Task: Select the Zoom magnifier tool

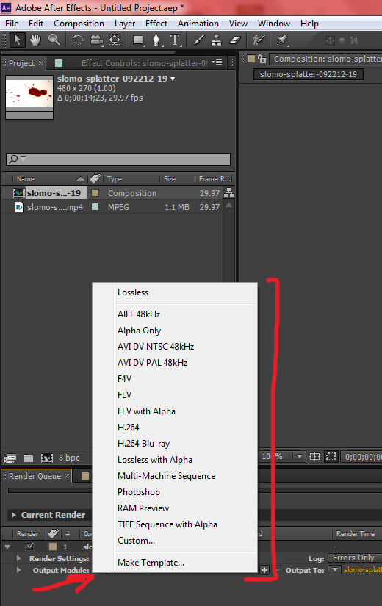Action: [x=54, y=40]
